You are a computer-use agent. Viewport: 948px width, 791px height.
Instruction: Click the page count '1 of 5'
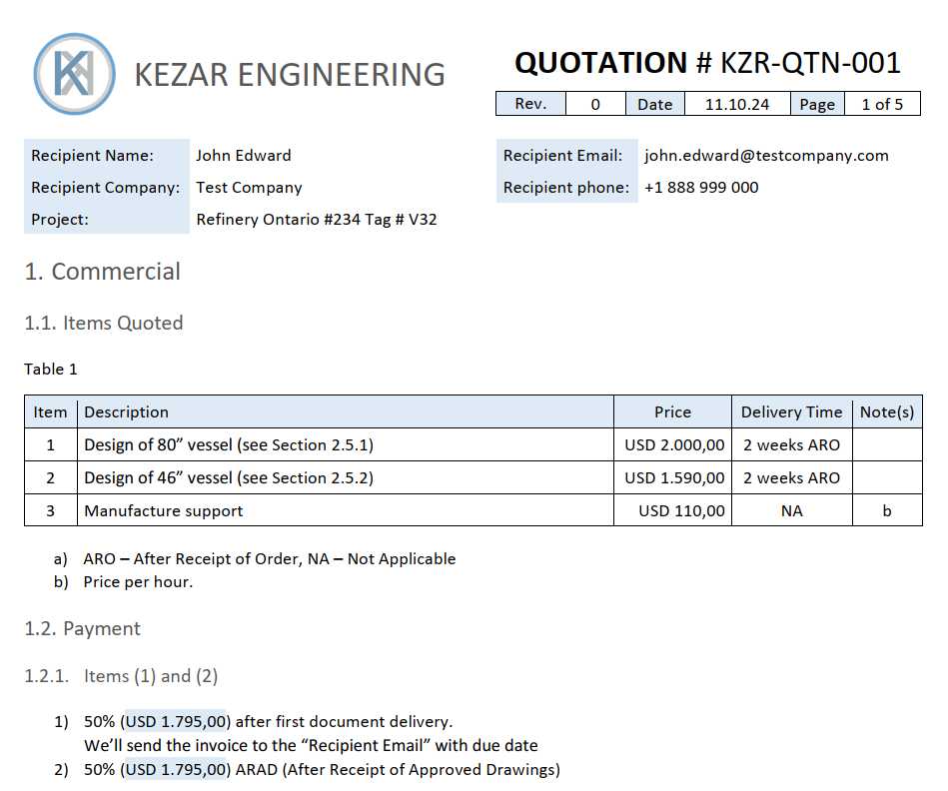point(882,104)
